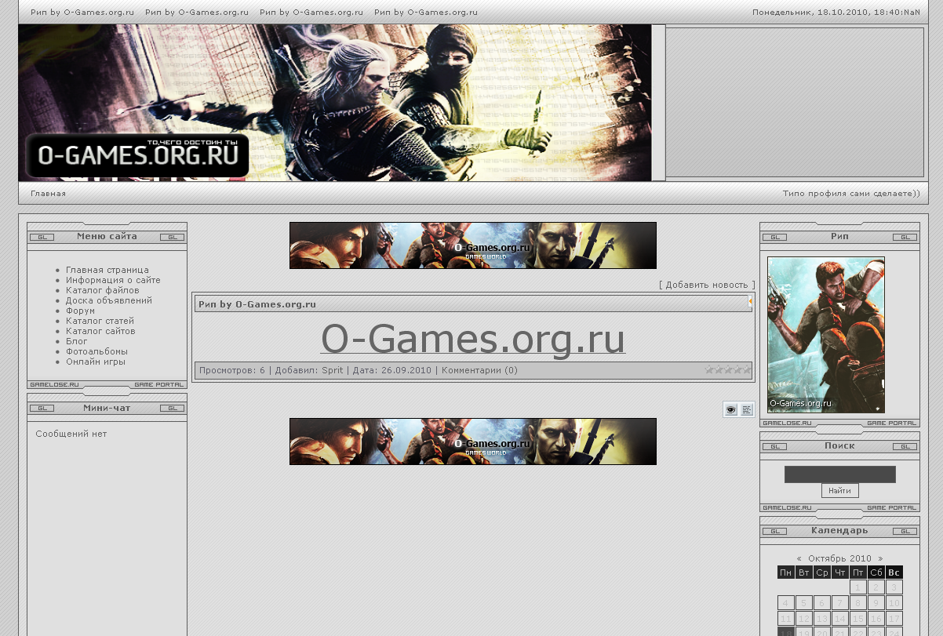Select day 10 in the calendar
Screen dimensions: 943x636
pos(894,603)
